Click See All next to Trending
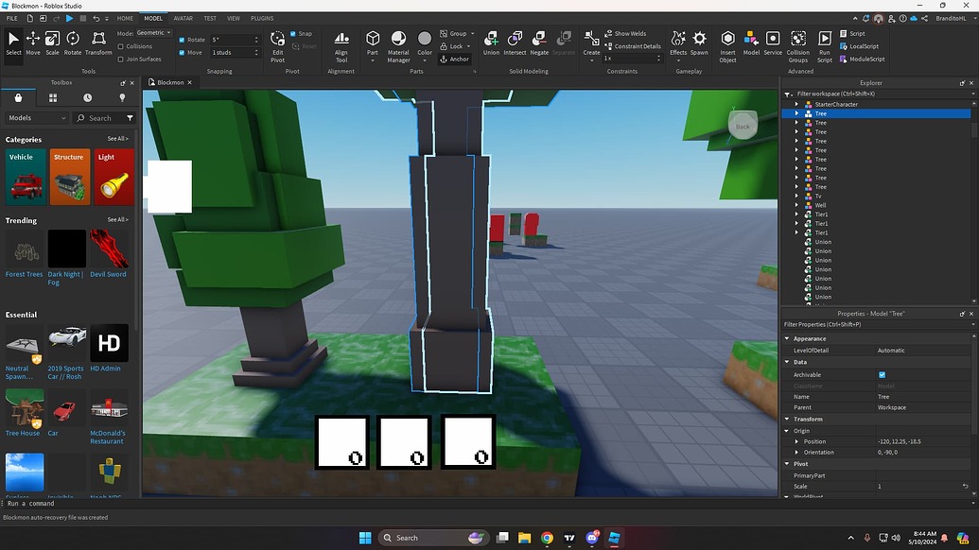The height and width of the screenshot is (550, 979). point(117,220)
